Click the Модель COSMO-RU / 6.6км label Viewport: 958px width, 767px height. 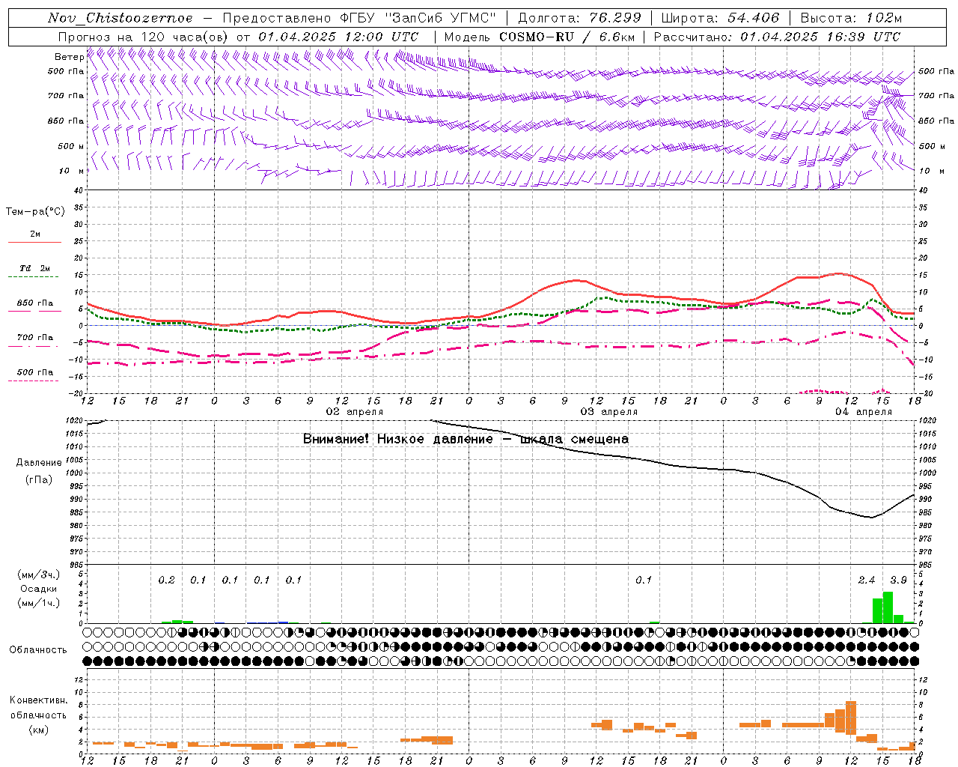(539, 37)
